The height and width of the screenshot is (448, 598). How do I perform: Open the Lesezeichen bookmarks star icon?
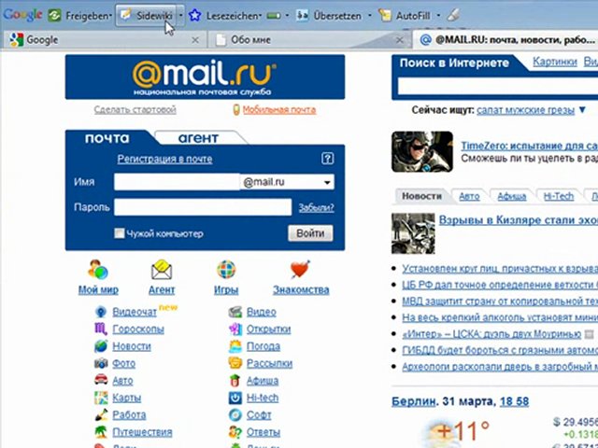[194, 16]
